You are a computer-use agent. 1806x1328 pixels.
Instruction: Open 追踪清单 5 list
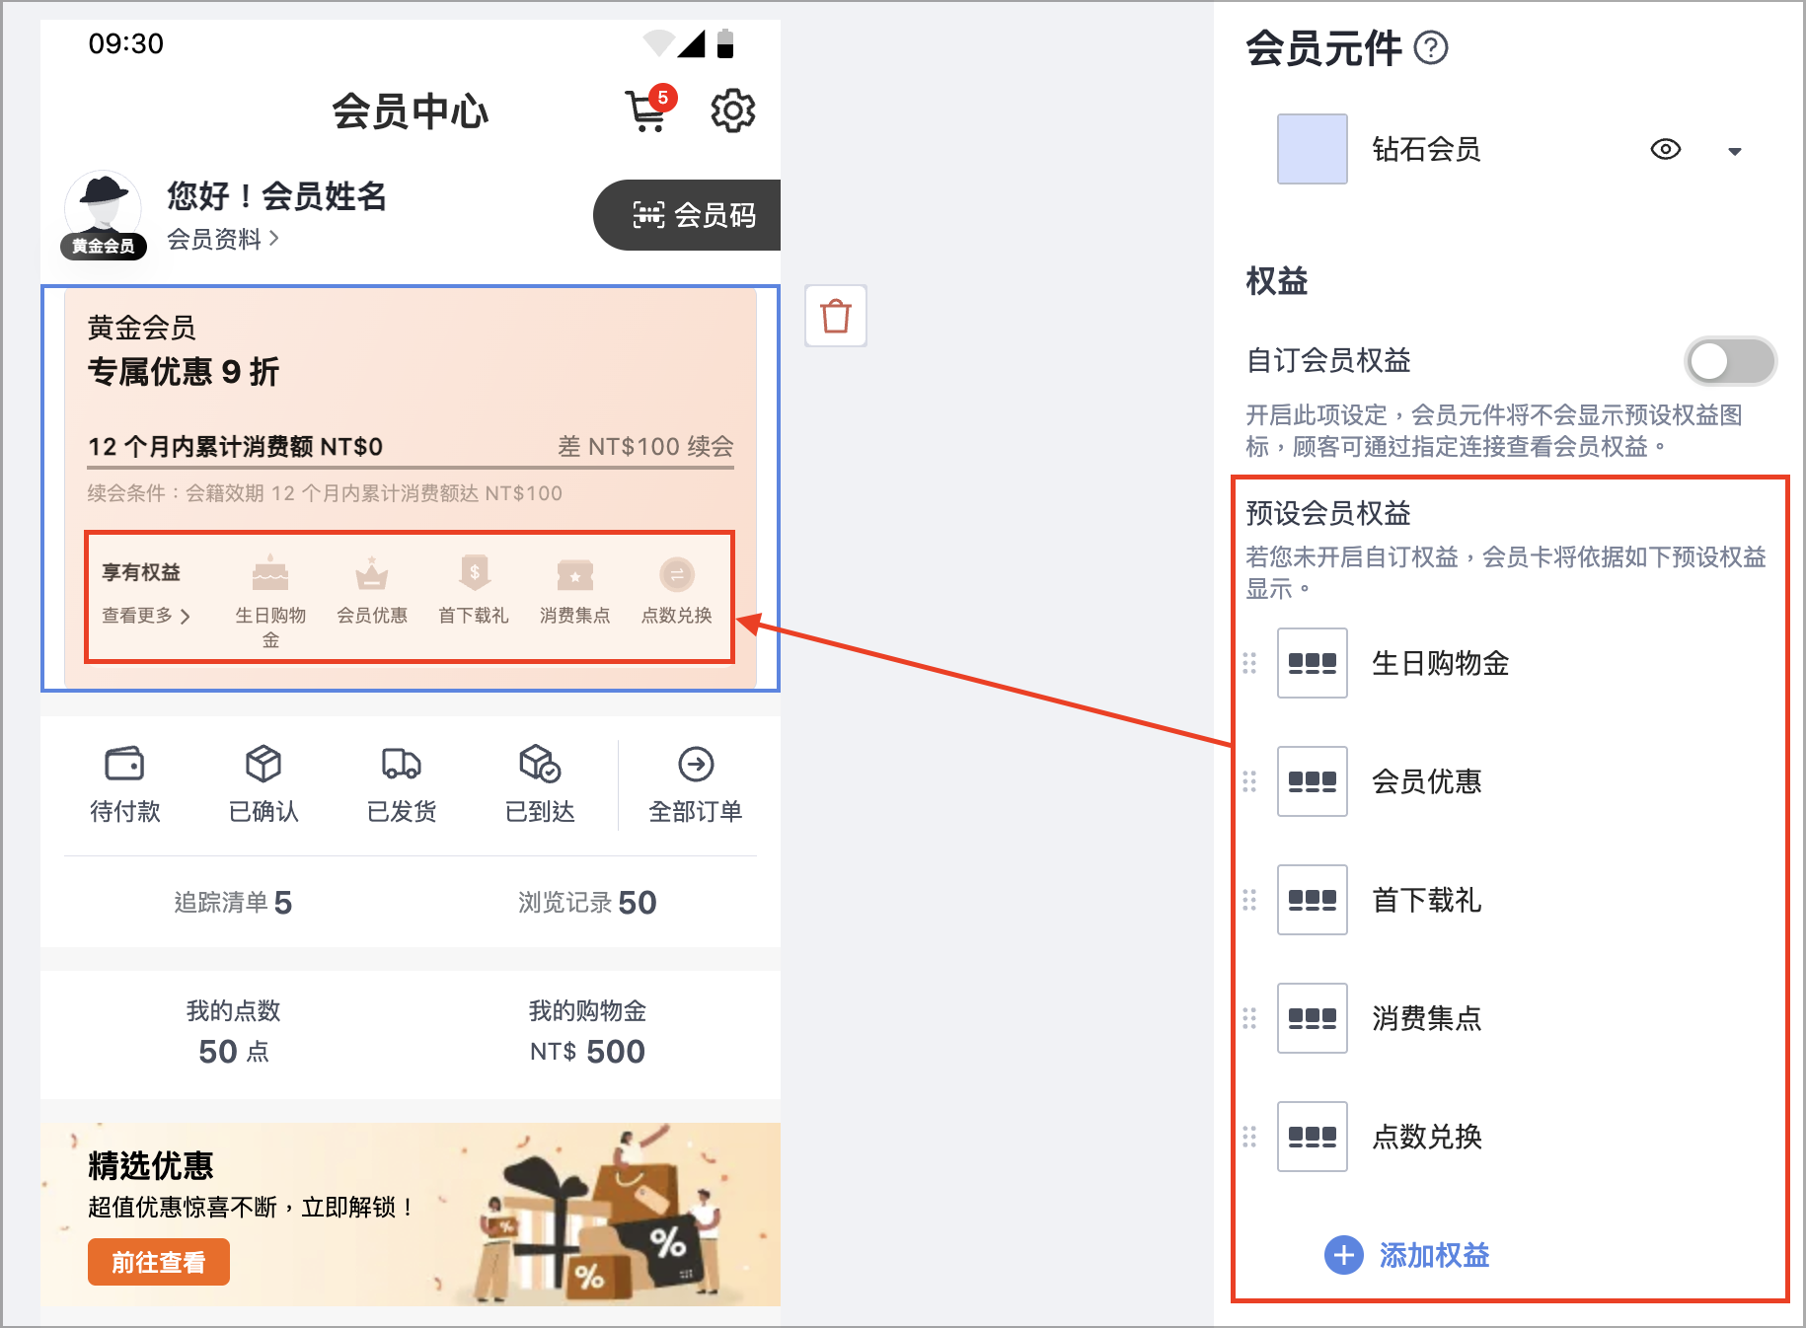pos(233,903)
